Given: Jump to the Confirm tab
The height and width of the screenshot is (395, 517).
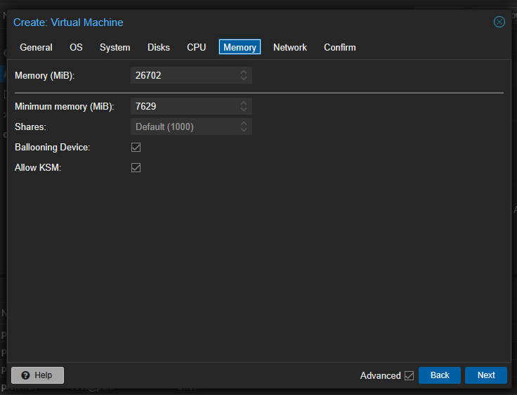Looking at the screenshot, I should (x=340, y=47).
